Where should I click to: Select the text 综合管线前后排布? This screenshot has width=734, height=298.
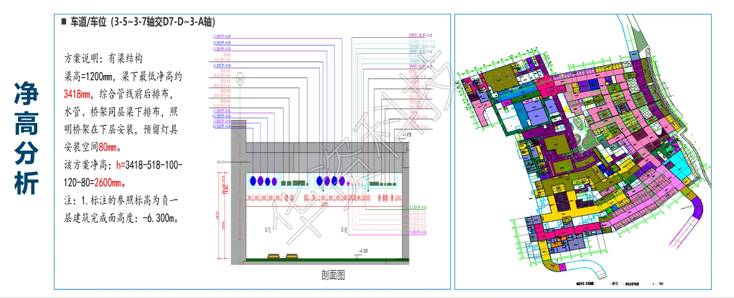point(135,94)
